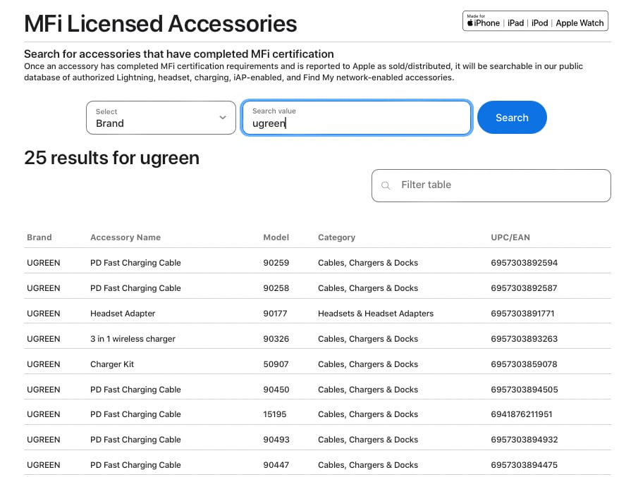The width and height of the screenshot is (638, 477).
Task: Click the 'iPad' label in the badge
Action: [x=515, y=23]
